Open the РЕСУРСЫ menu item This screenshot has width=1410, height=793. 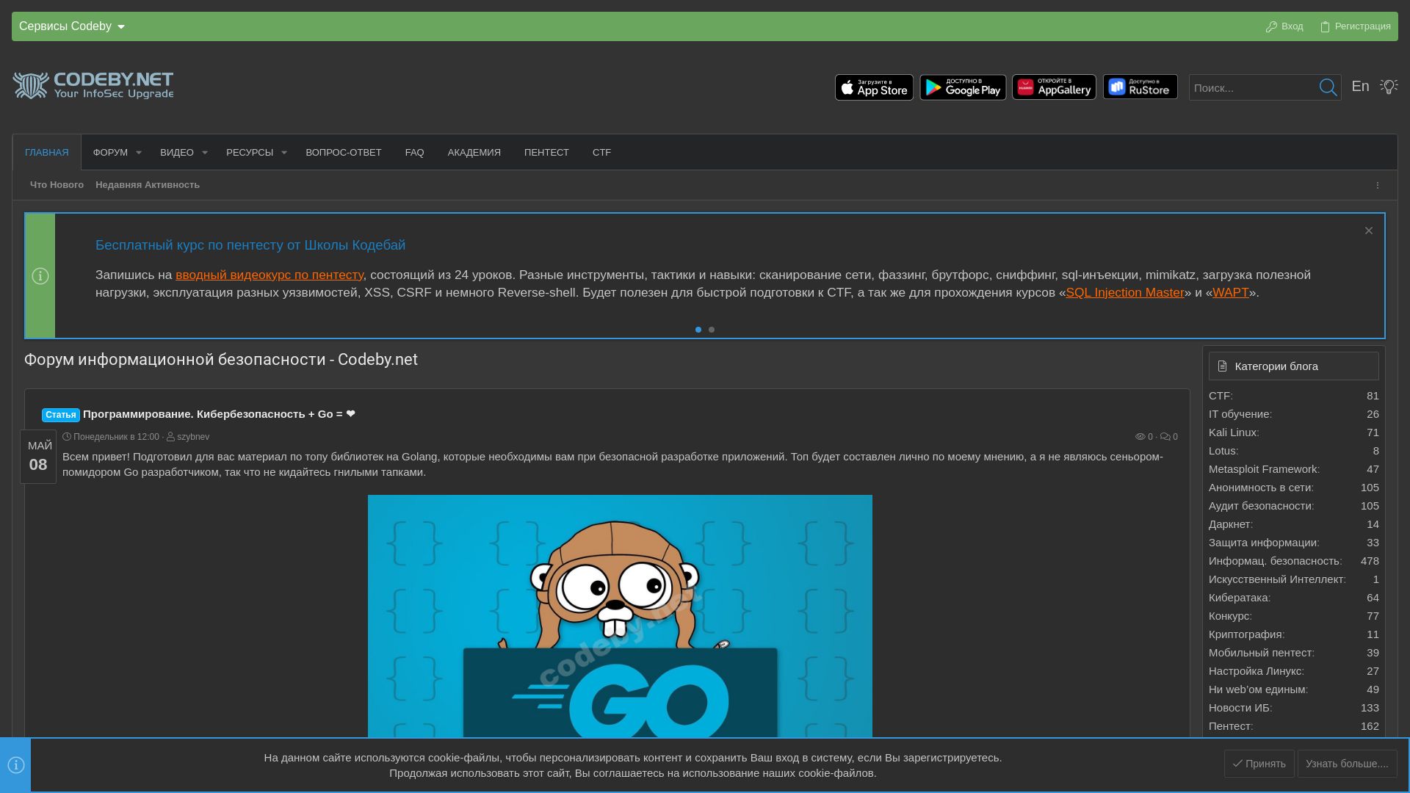250,153
